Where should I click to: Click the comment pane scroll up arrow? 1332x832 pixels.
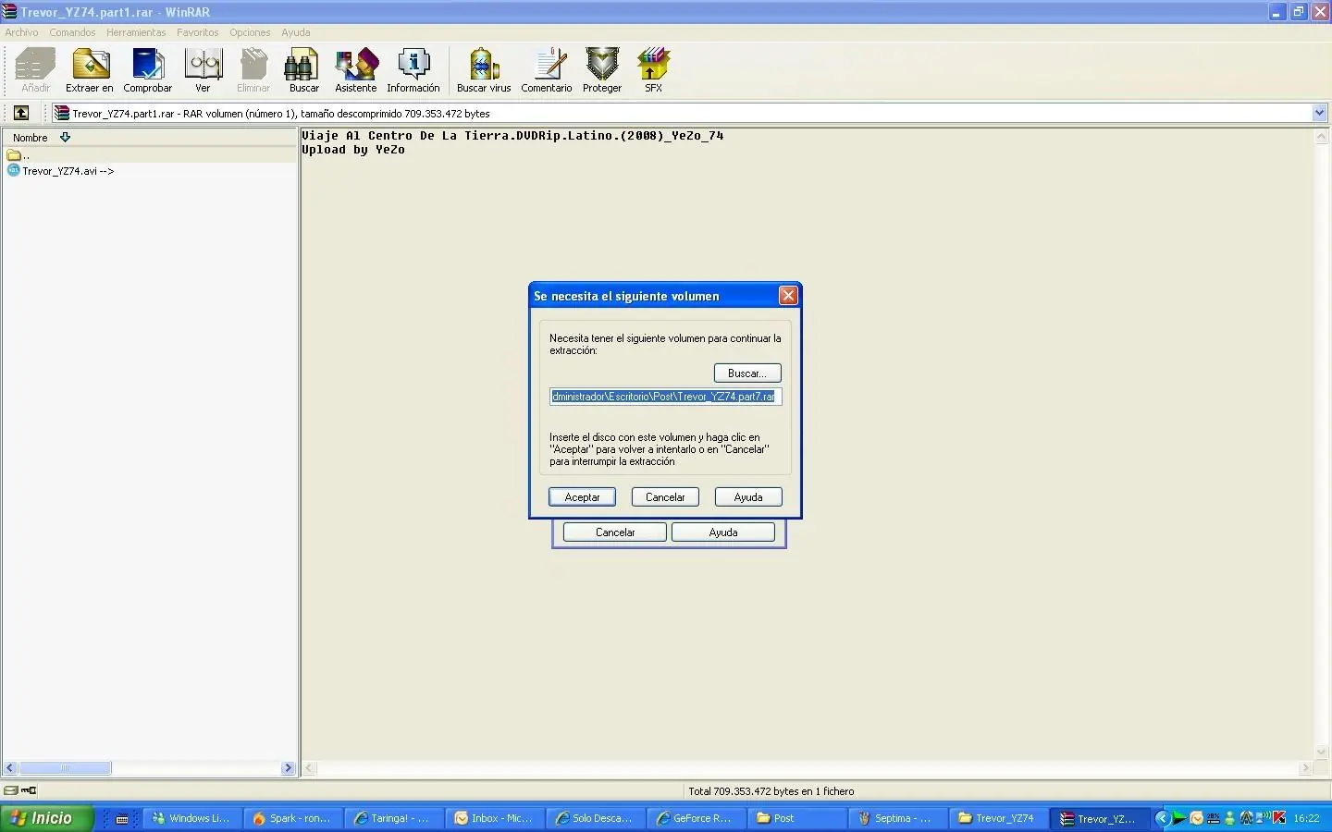coord(1322,137)
